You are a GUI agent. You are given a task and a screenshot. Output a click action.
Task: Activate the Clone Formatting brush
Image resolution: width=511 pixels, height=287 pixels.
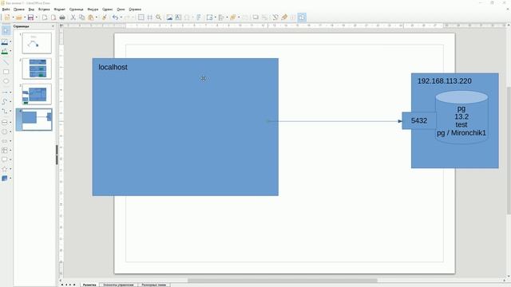coord(105,18)
